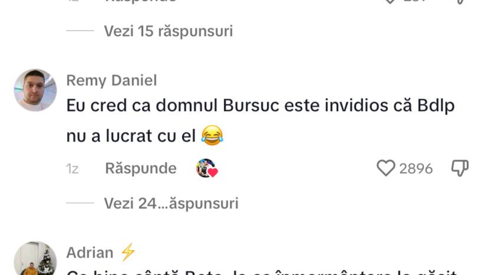Select Adrian's partially visible comment text

262,272
